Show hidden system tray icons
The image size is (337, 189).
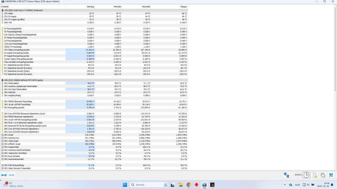pos(285,185)
